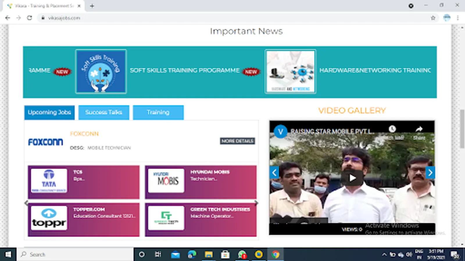Viewport: 465px width, 261px height.
Task: Select the Vikasa Training & Placement tab
Action: coord(44,6)
